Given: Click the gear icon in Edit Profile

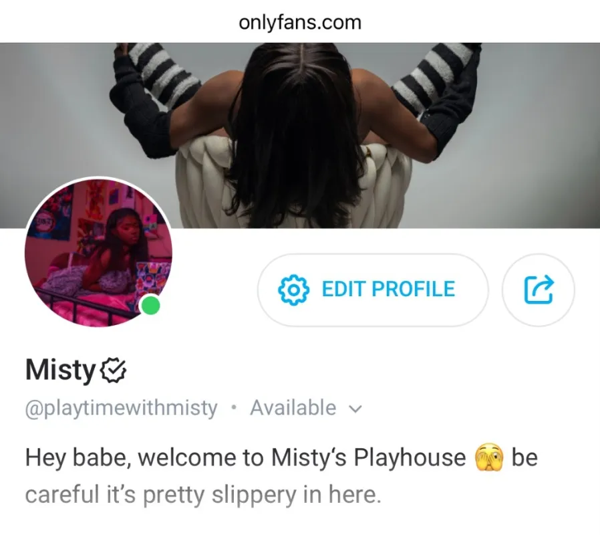Looking at the screenshot, I should point(293,290).
